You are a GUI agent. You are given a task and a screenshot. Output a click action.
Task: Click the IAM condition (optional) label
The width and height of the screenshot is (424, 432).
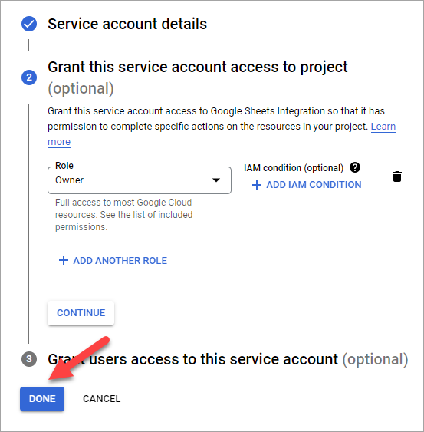(294, 167)
